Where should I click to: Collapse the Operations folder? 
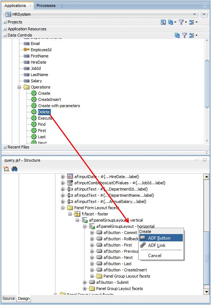click(x=19, y=87)
